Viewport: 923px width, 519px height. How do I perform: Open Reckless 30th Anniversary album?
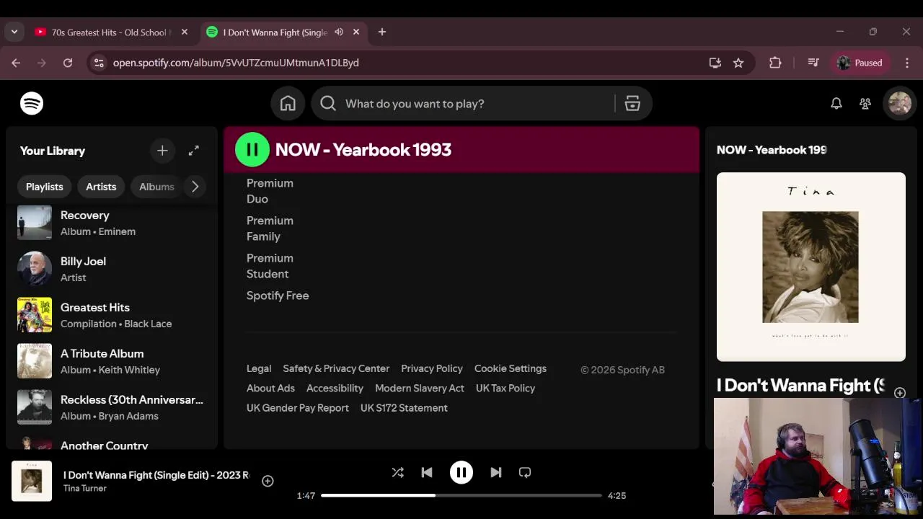pos(112,407)
